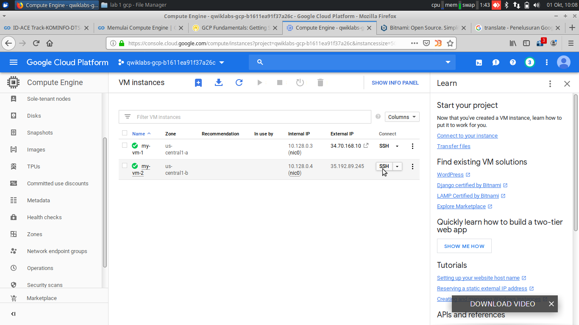The image size is (579, 325).
Task: Reload the page in Firefox
Action: point(36,43)
